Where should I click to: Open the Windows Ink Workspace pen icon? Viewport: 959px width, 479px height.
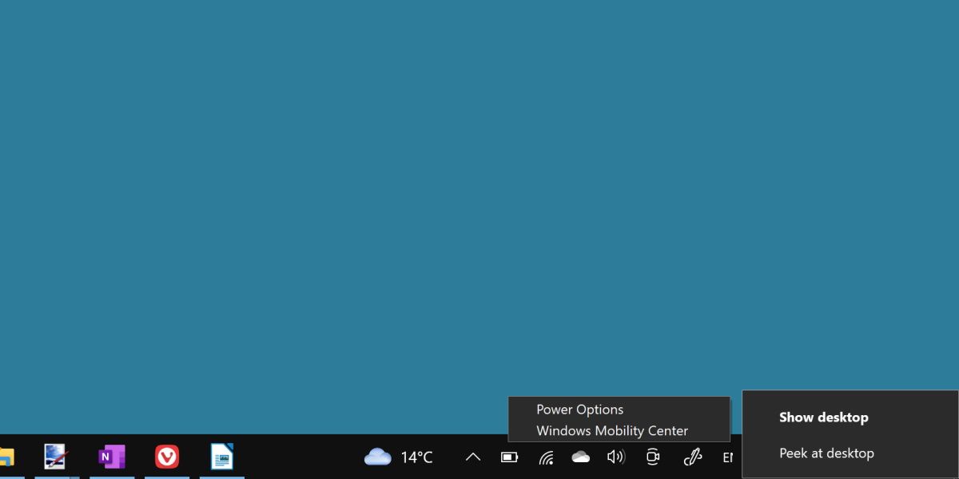point(692,457)
